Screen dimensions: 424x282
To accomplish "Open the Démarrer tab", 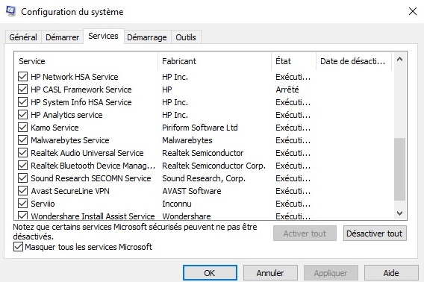I will [62, 37].
